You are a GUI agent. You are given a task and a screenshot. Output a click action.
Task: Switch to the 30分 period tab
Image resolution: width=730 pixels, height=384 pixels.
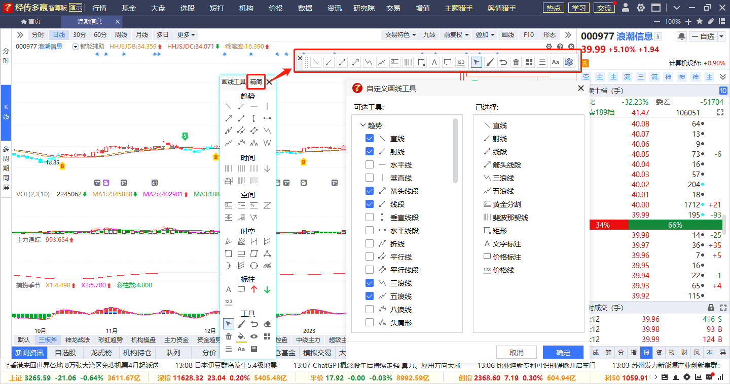pyautogui.click(x=80, y=35)
